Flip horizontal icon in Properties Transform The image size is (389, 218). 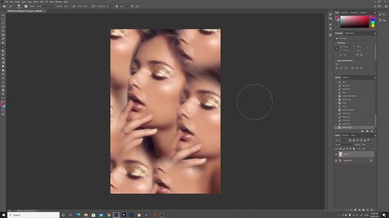(x=357, y=54)
